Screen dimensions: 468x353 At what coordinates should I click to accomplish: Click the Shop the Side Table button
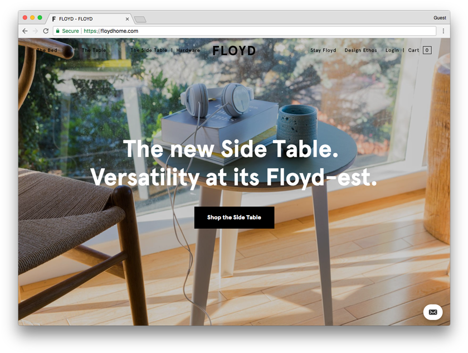[x=235, y=217]
